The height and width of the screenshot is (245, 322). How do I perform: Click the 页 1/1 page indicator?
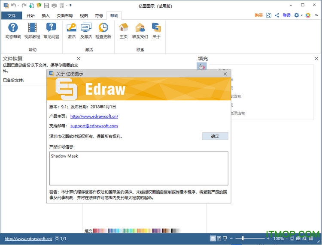click(x=61, y=239)
